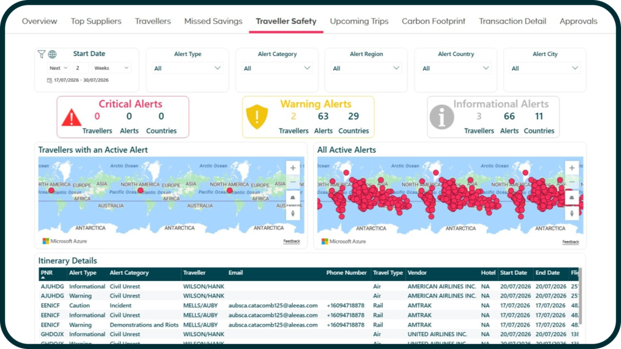Expand the Alert Country dropdown
621x349 pixels.
click(x=455, y=68)
